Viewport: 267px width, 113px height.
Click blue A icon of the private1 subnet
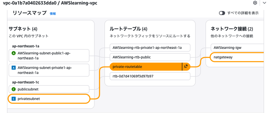pos(14,68)
